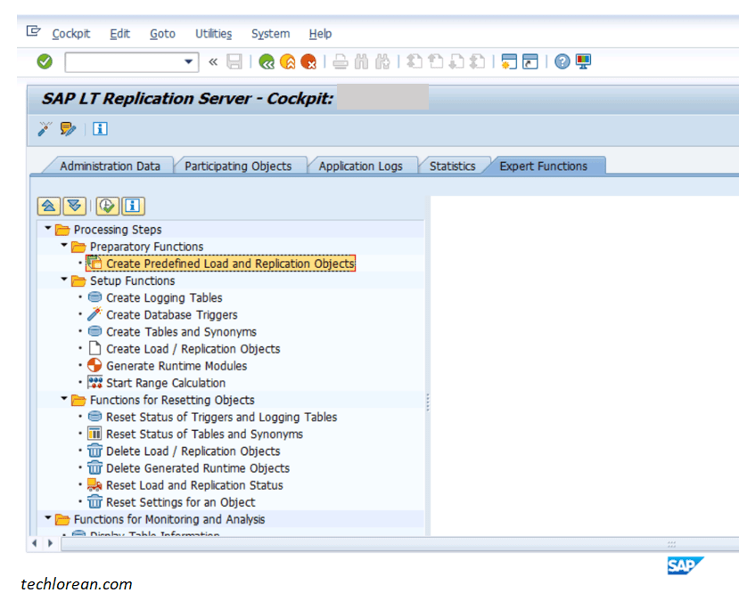Collapse all tree nodes with the up-arrows icon

[x=49, y=206]
